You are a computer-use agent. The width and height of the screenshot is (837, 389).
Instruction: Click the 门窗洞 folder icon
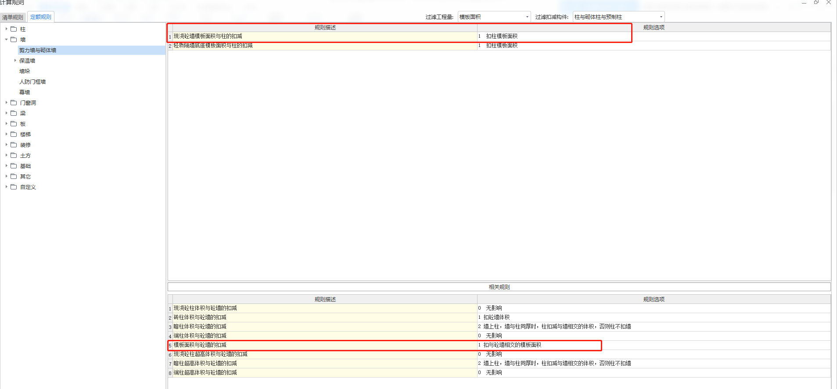14,103
